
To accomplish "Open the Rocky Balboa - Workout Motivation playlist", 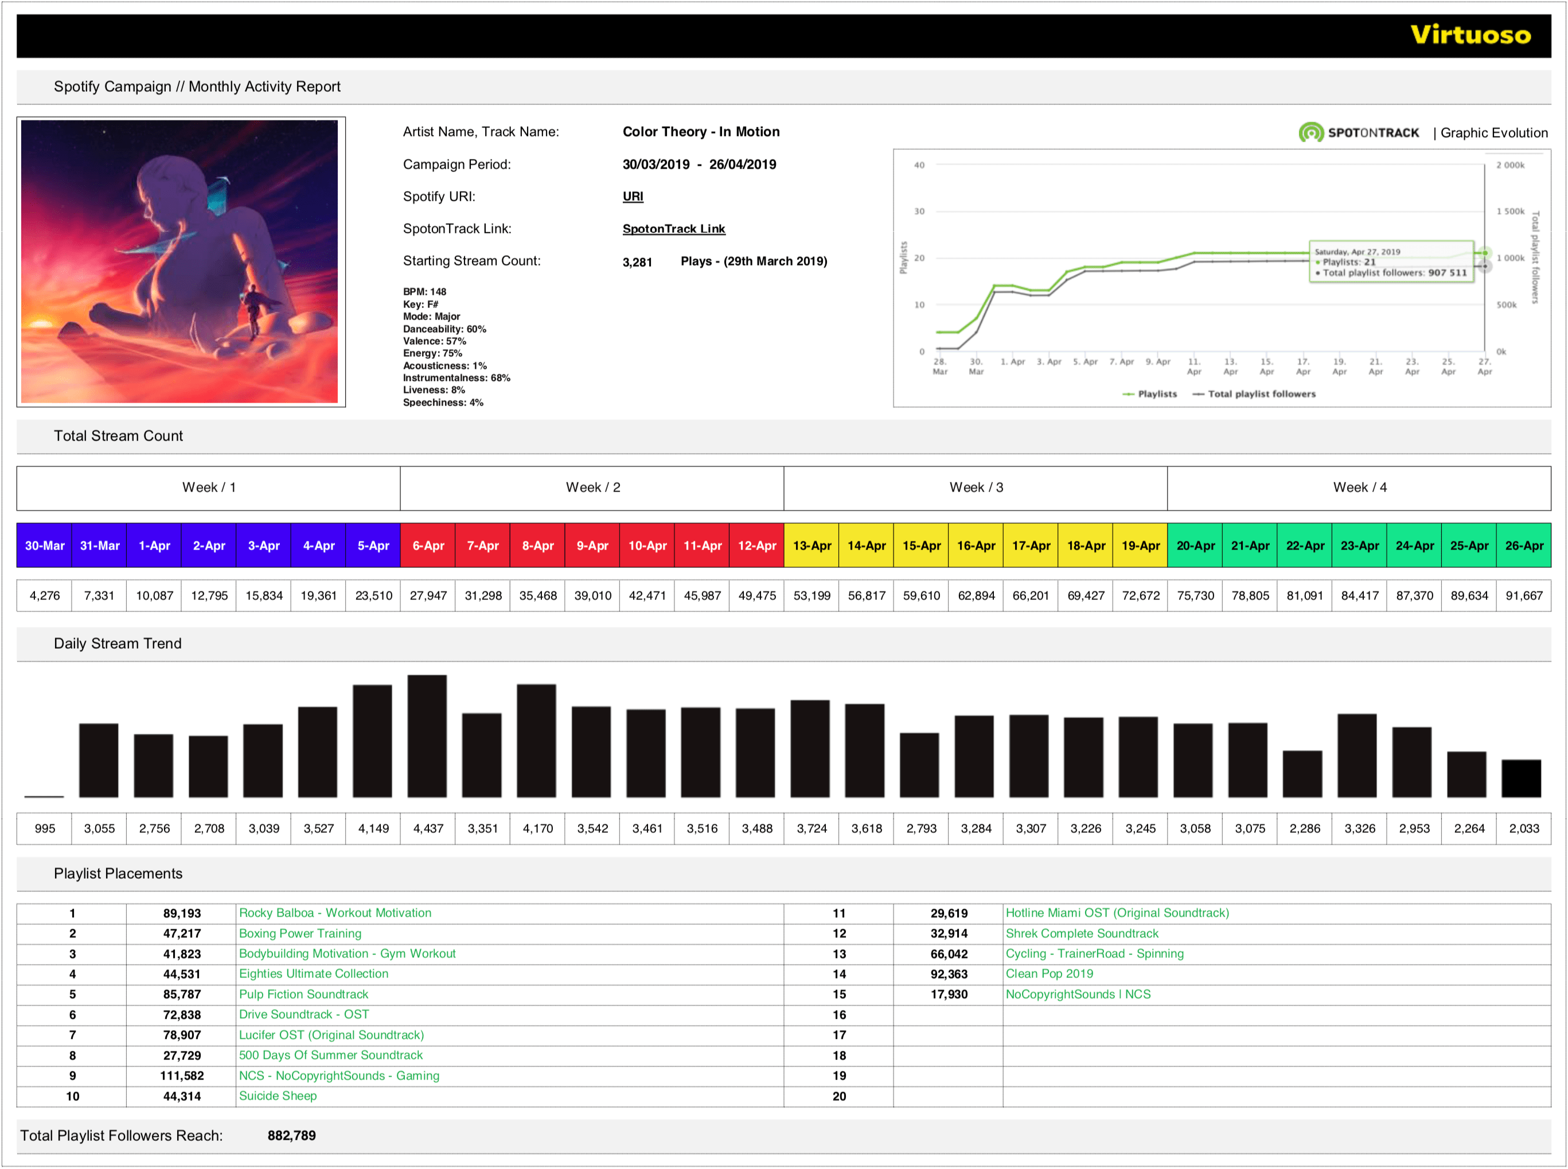I will 336,913.
